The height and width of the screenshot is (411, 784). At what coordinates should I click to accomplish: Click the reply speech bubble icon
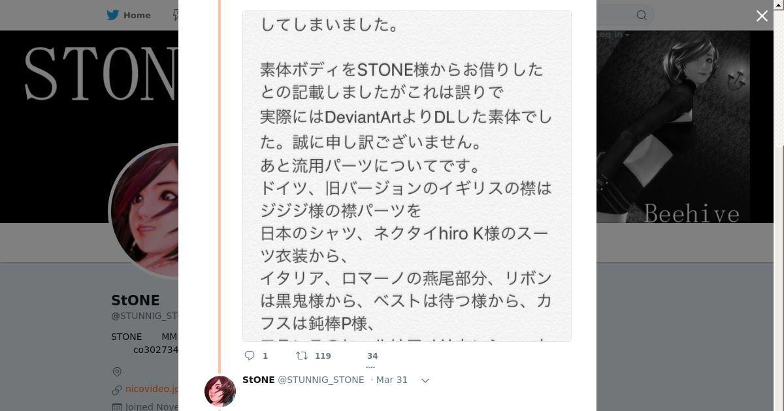(x=250, y=356)
